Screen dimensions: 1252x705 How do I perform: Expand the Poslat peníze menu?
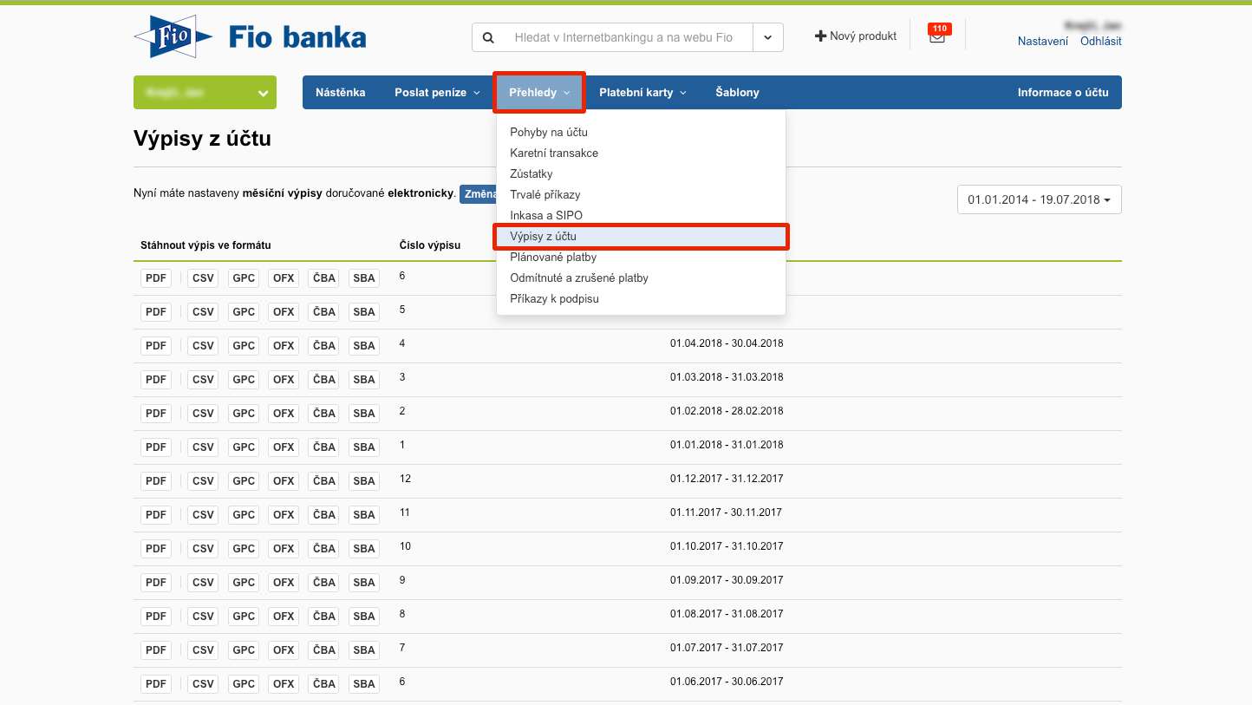437,93
